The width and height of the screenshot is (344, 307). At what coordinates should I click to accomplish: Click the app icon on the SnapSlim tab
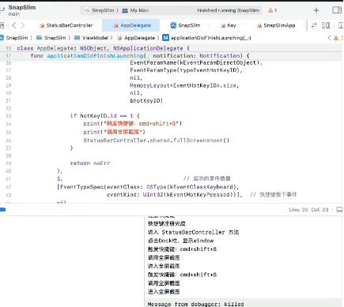click(x=173, y=25)
